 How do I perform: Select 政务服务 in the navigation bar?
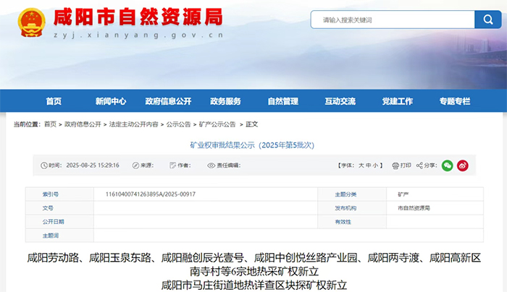[225, 101]
